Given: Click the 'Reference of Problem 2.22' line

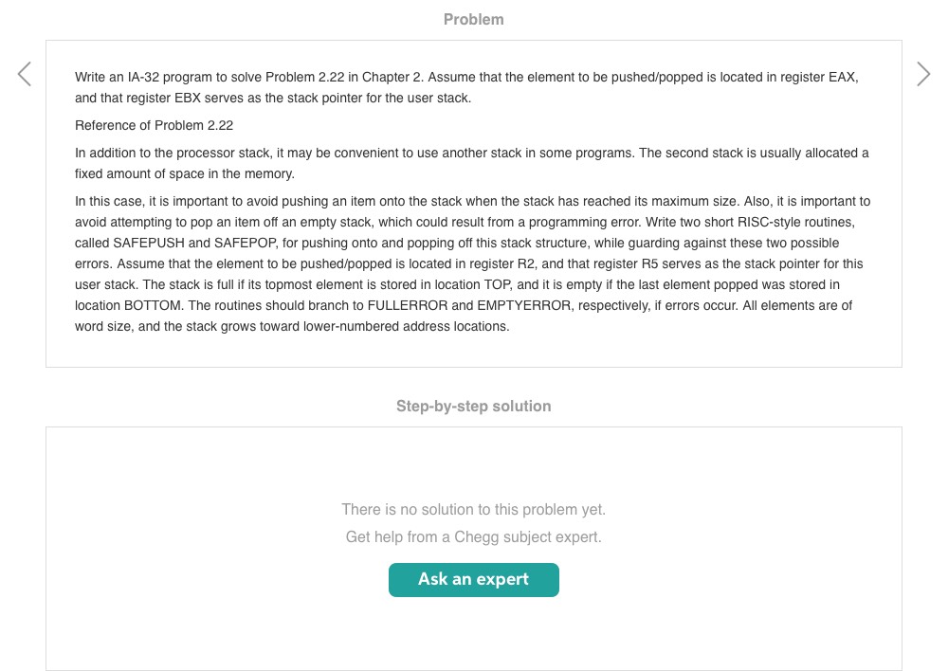Looking at the screenshot, I should tap(155, 125).
